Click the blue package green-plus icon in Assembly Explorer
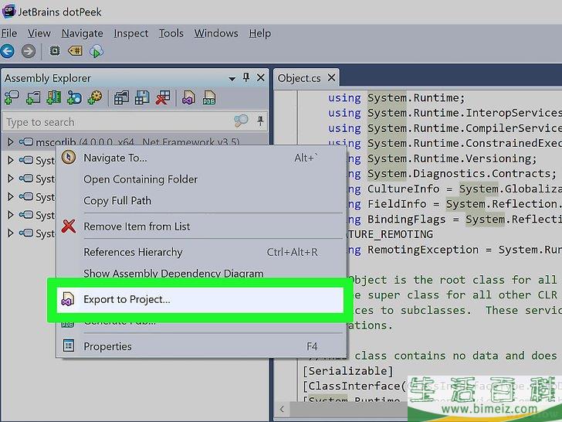The height and width of the screenshot is (422, 562). tap(75, 97)
